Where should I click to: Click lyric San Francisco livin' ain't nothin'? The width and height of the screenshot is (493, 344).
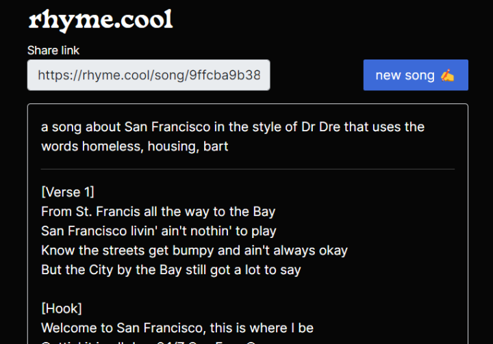(x=159, y=230)
